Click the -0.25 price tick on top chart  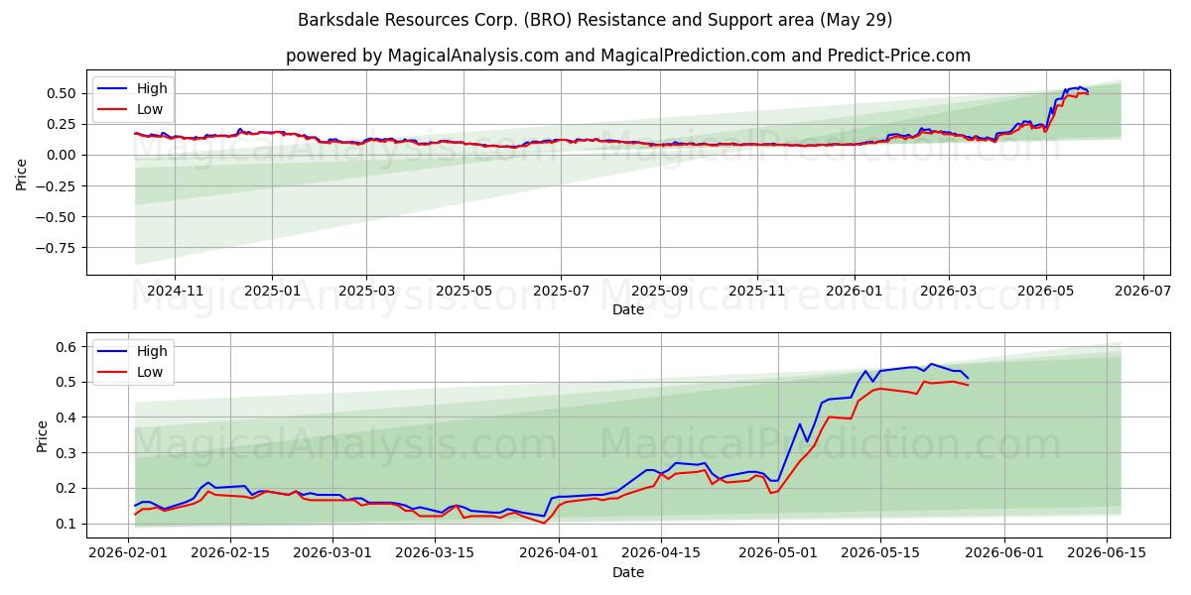59,186
